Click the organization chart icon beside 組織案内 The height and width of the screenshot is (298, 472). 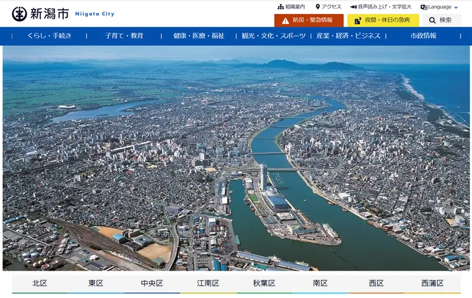click(281, 6)
